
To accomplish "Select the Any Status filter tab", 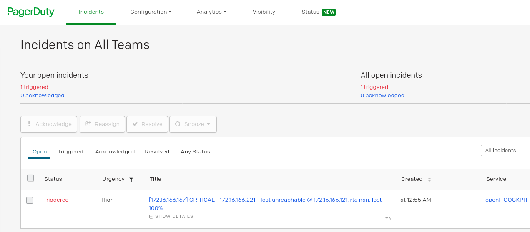I will point(195,152).
